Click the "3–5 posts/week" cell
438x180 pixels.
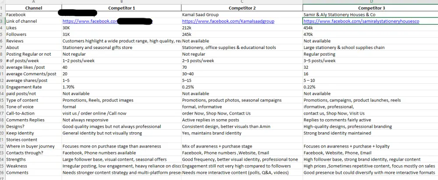tap(320, 60)
